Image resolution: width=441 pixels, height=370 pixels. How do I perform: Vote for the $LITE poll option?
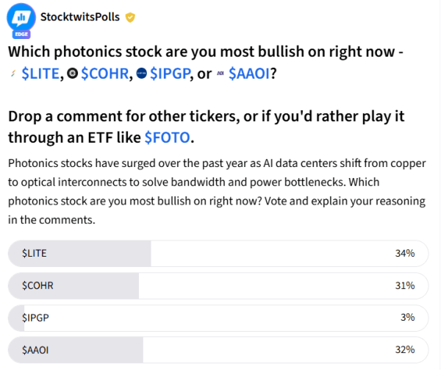click(x=218, y=254)
